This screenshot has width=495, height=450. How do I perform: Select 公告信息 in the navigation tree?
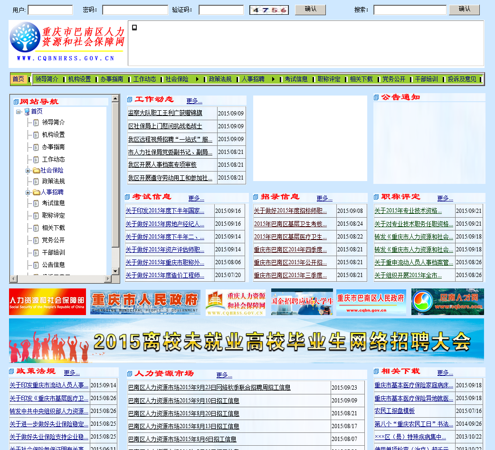pos(53,265)
